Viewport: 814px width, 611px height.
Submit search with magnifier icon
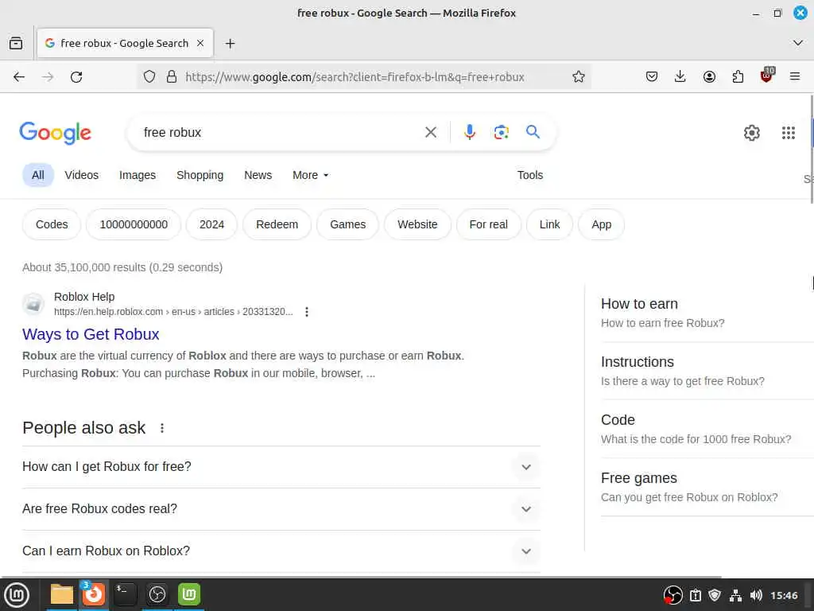click(533, 132)
